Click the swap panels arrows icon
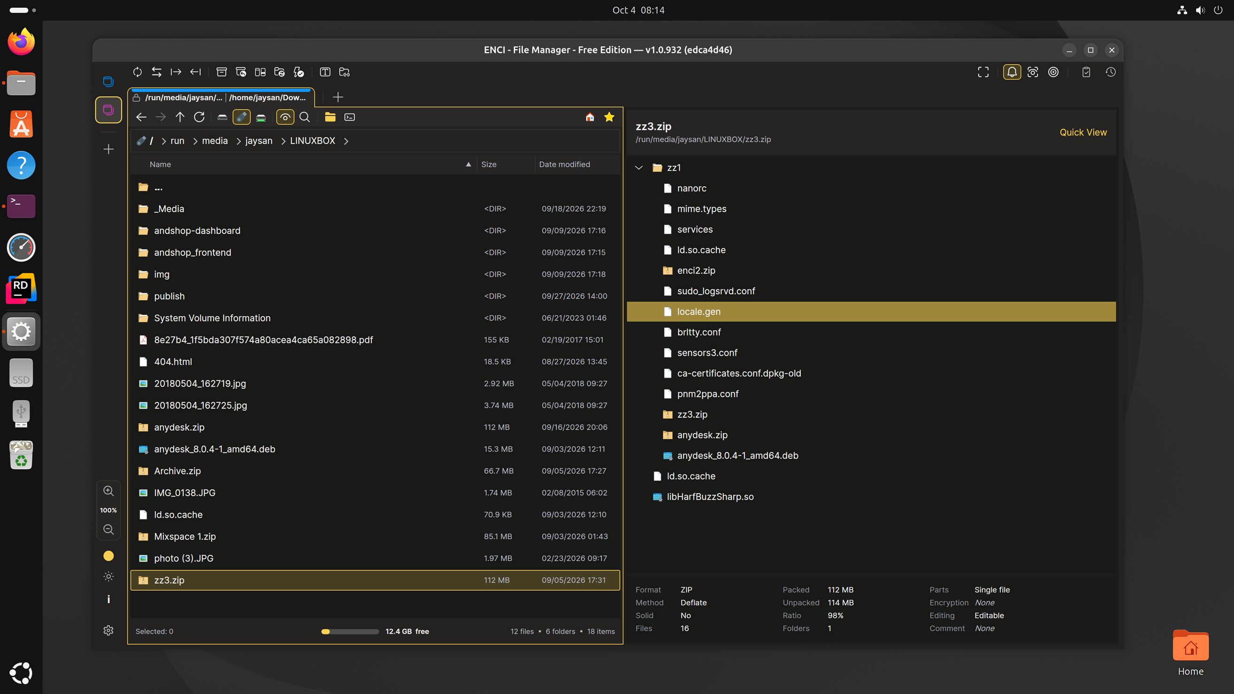Image resolution: width=1234 pixels, height=694 pixels. pyautogui.click(x=157, y=72)
